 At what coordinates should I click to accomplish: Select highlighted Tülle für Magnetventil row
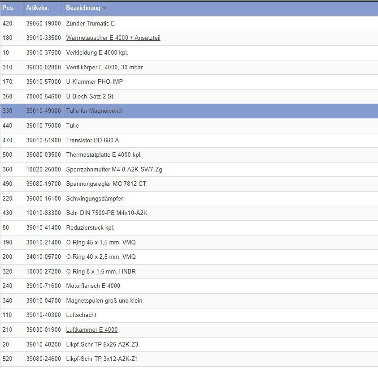94,111
